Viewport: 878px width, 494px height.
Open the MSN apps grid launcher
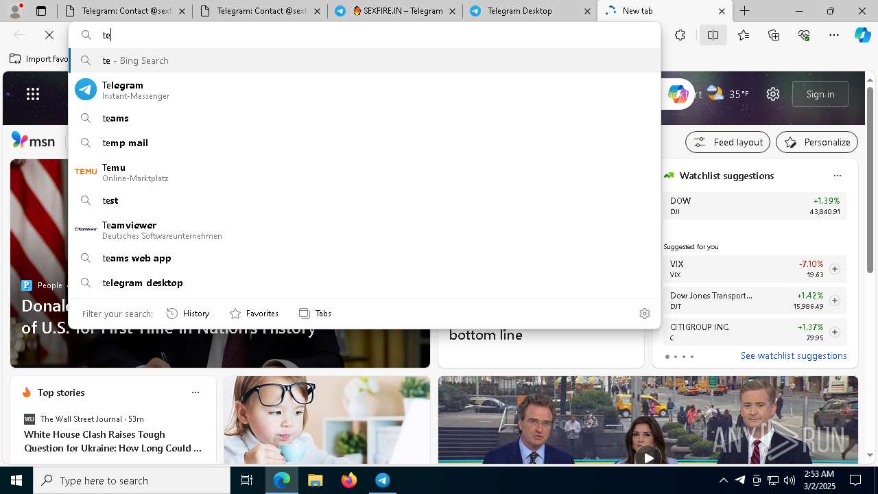pos(33,94)
